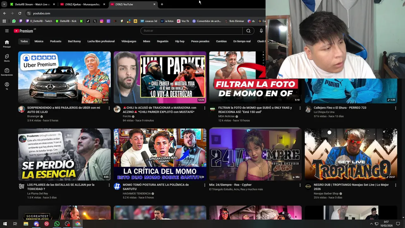Reload the page with browser refresh

(20, 13)
